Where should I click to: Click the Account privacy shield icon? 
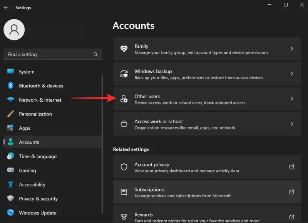point(124,167)
